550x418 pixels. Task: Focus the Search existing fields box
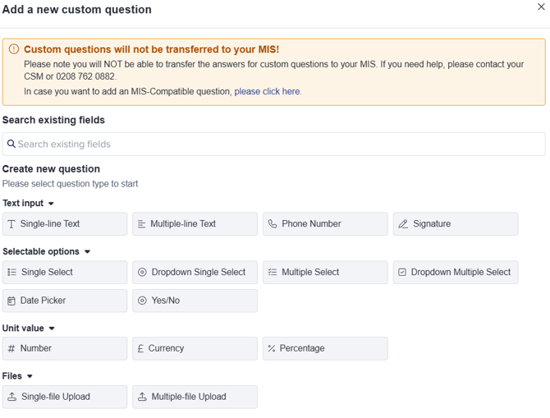tap(273, 144)
